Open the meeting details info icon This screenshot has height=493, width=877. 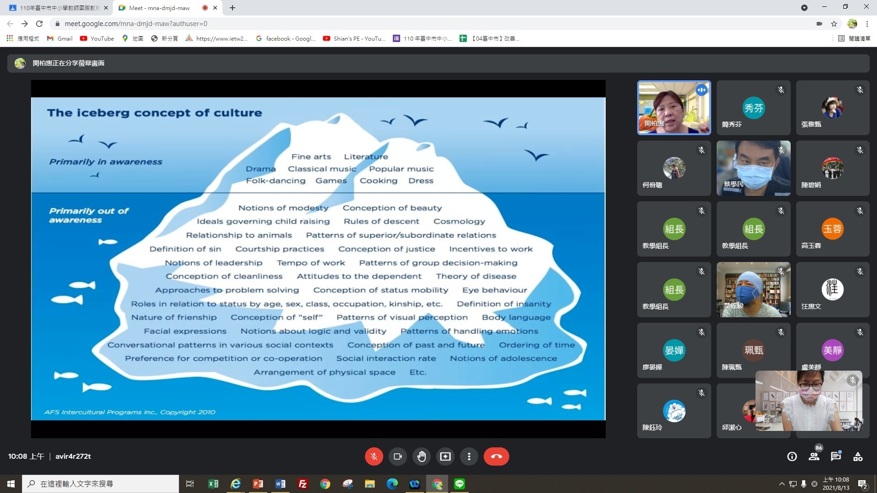click(x=792, y=456)
